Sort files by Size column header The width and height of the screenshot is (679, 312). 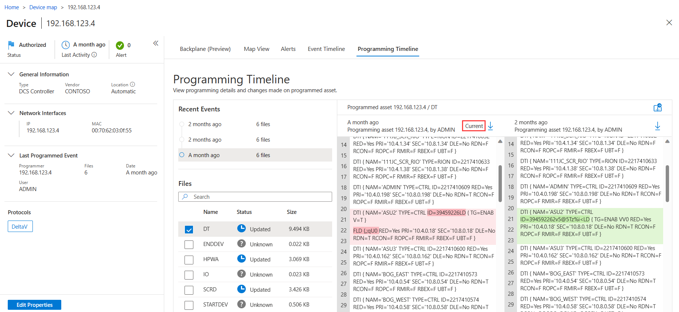[x=292, y=212]
